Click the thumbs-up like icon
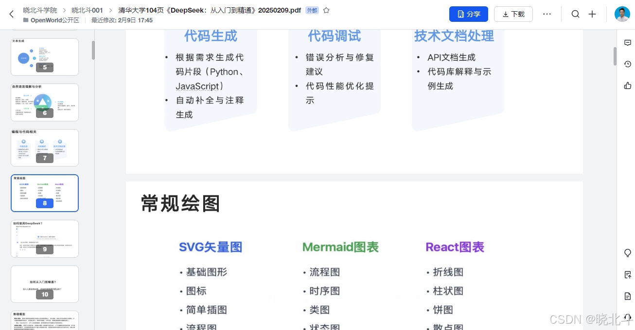The height and width of the screenshot is (330, 635). [x=627, y=85]
